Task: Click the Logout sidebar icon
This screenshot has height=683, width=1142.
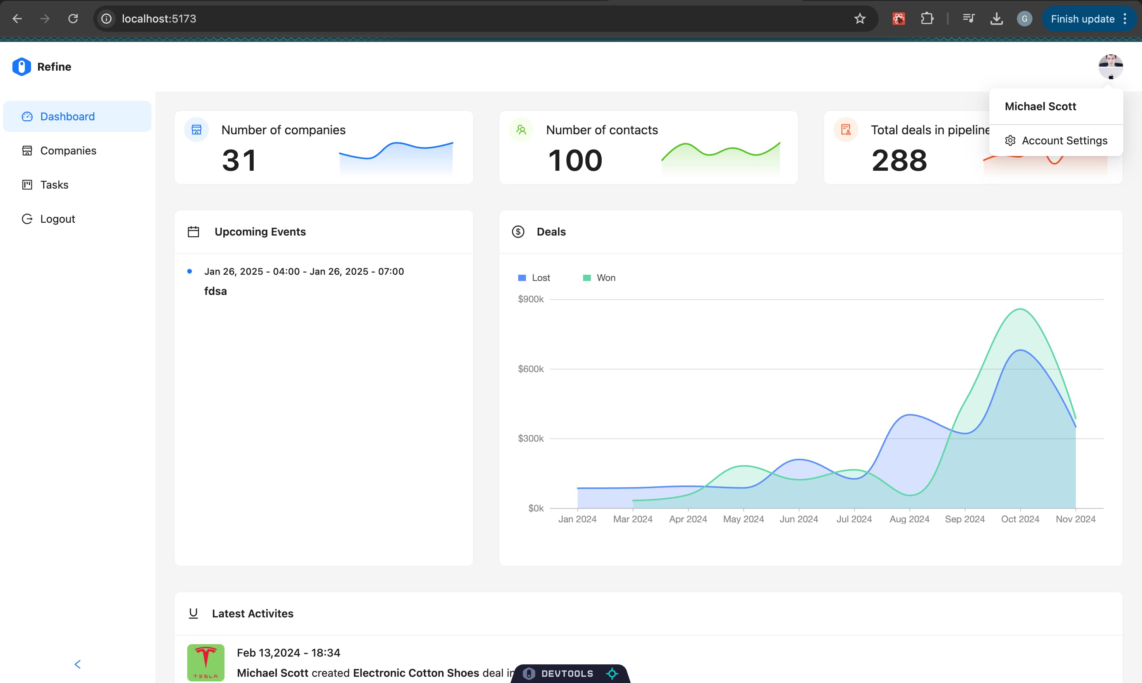Action: pos(26,219)
